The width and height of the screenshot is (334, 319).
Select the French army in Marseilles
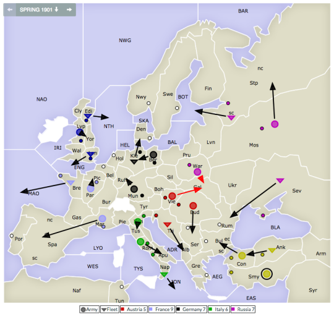[x=103, y=218]
